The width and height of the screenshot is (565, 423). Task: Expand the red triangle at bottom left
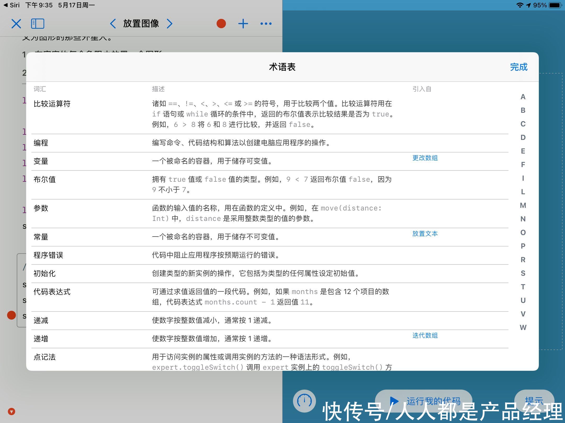11,411
